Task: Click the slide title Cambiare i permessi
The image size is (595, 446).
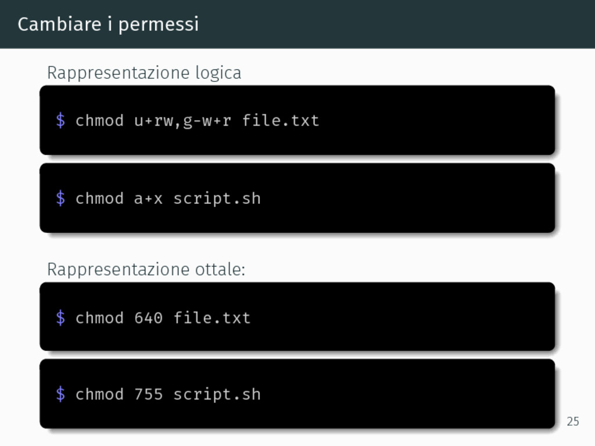Action: pyautogui.click(x=108, y=24)
